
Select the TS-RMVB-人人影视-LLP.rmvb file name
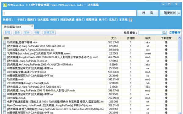[41, 91]
